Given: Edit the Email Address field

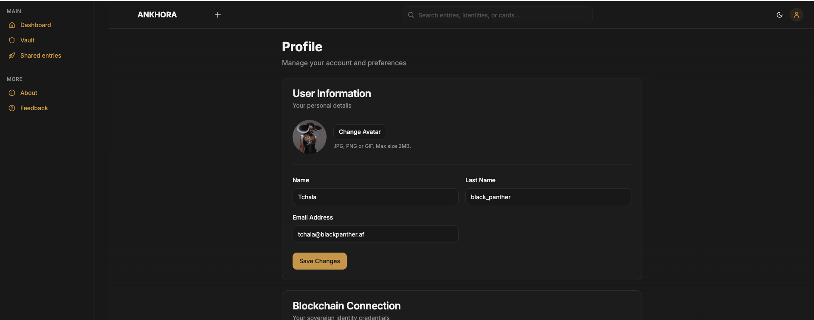Looking at the screenshot, I should (x=375, y=234).
